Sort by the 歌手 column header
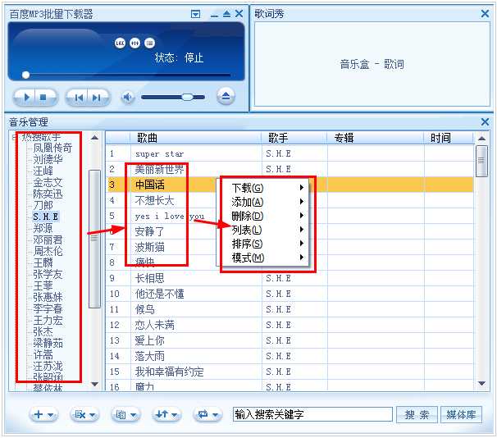Image resolution: width=497 pixels, height=438 pixels. 294,138
